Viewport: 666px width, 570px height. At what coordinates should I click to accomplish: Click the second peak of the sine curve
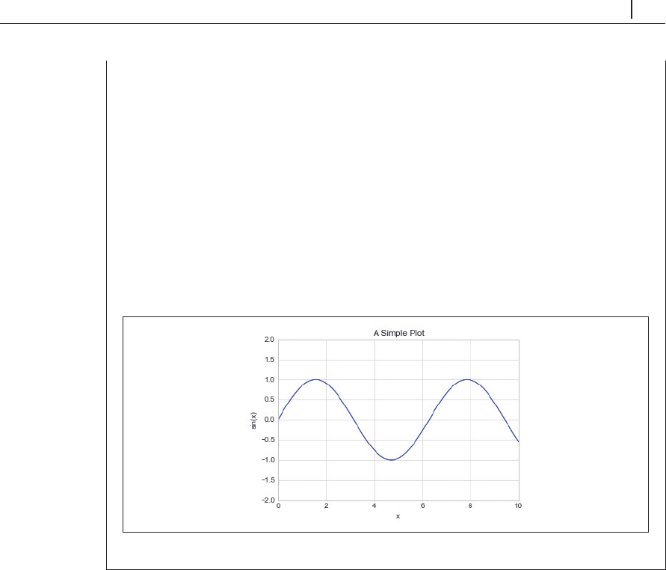point(467,379)
